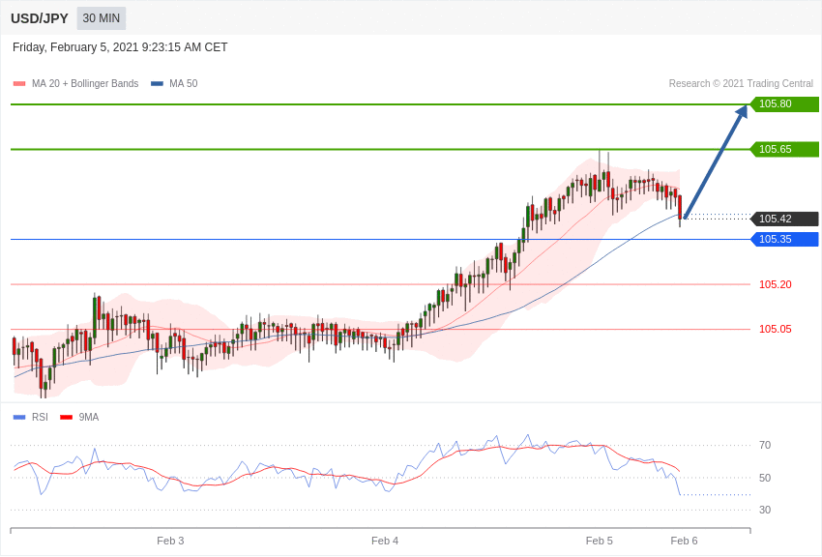Click the 'Feb 4' date axis label
The width and height of the screenshot is (822, 557).
pos(385,541)
